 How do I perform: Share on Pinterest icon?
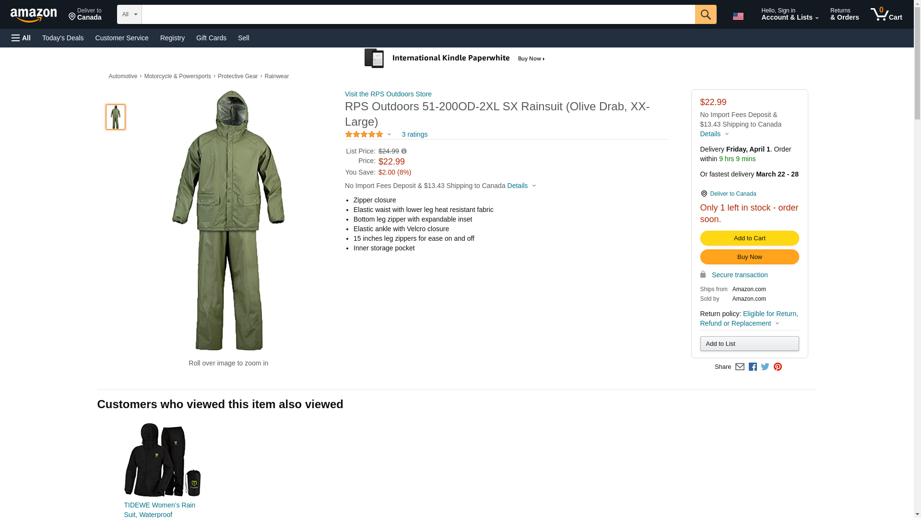point(778,367)
